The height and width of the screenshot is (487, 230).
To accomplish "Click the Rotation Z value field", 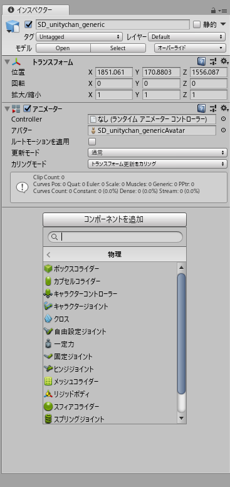I will 208,83.
